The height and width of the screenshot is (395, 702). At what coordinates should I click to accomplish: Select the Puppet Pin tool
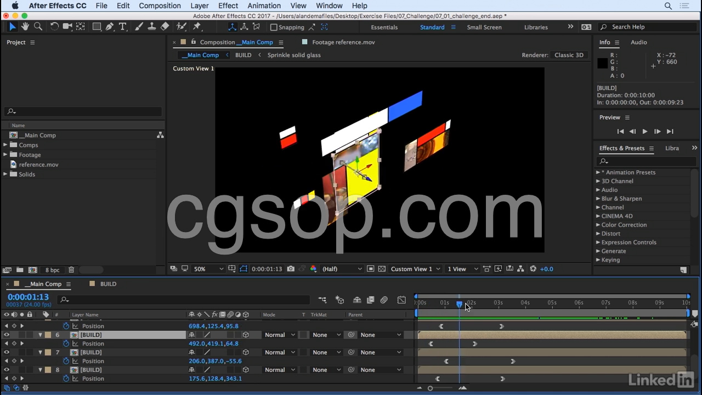197,26
